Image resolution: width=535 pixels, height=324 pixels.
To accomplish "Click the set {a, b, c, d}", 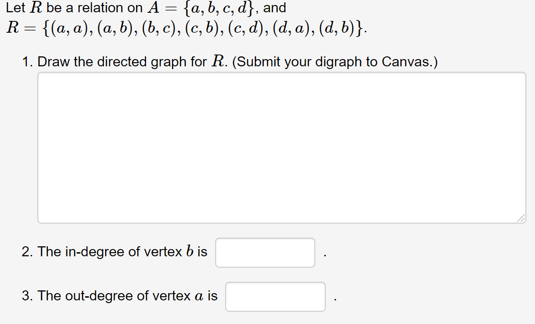I will tap(214, 8).
